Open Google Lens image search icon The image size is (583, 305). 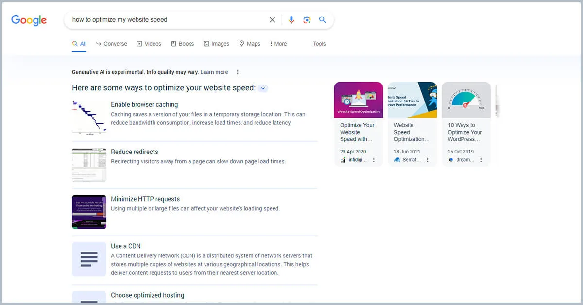pos(307,20)
